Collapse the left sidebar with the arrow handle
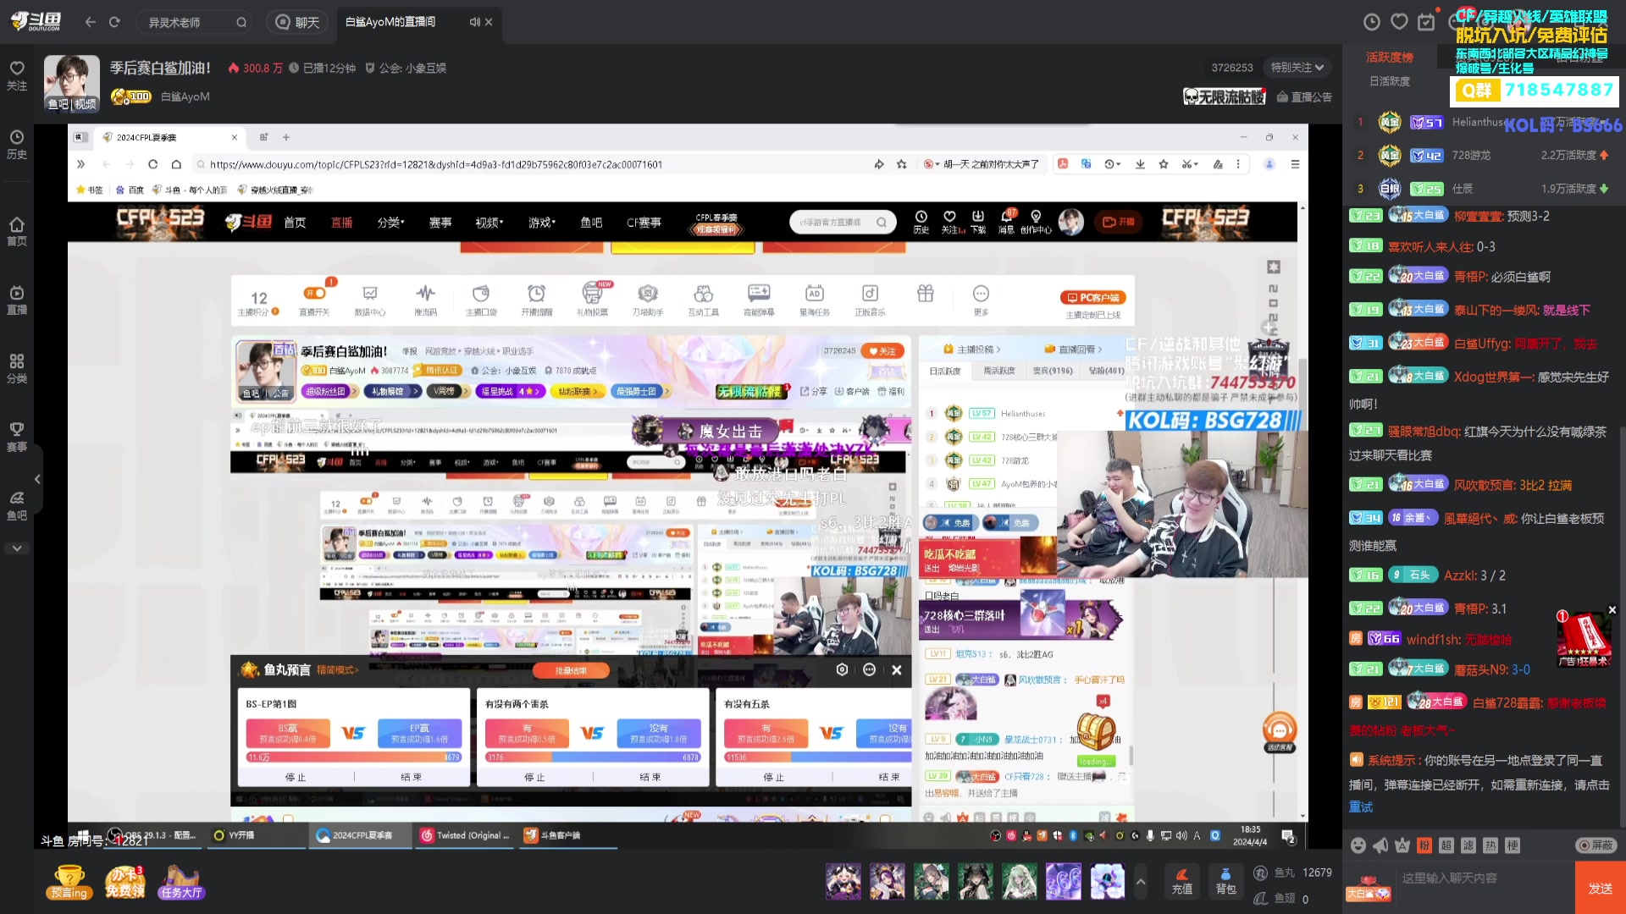1626x914 pixels. pyautogui.click(x=37, y=479)
